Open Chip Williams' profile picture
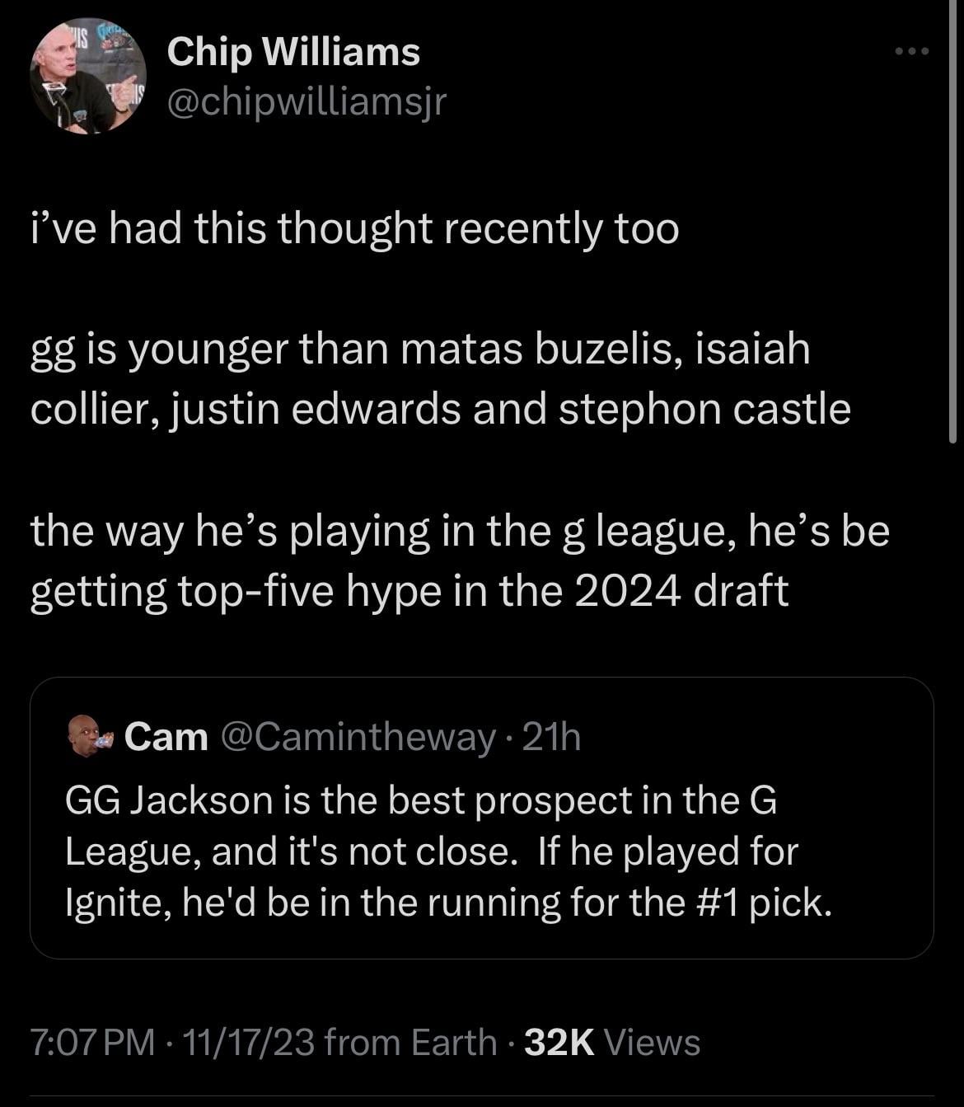 pyautogui.click(x=88, y=77)
